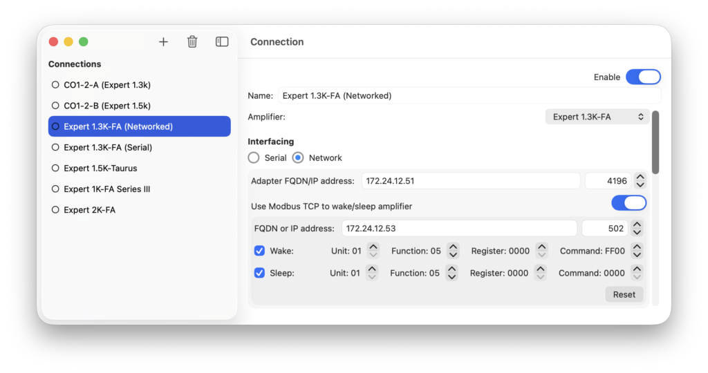Click the Adapter FQDN/IP address field
Image resolution: width=708 pixels, height=373 pixels.
pos(470,181)
